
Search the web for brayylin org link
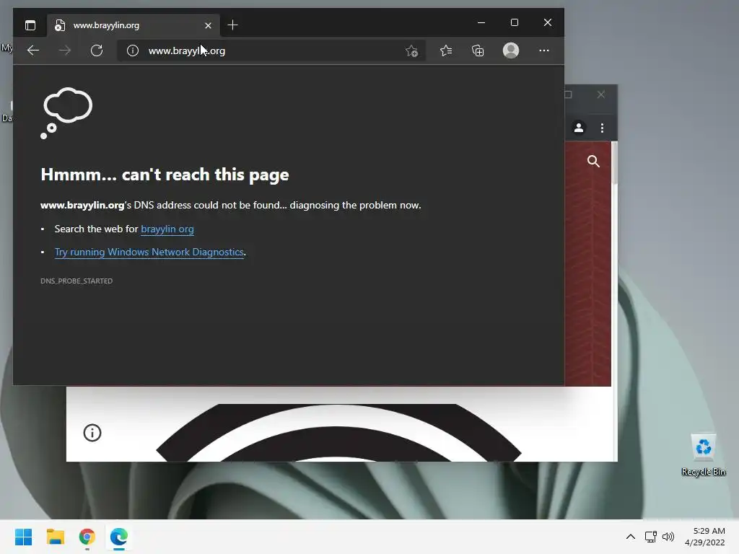tap(167, 229)
